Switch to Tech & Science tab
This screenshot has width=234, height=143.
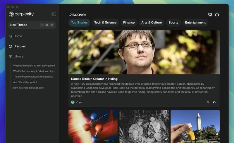point(105,23)
